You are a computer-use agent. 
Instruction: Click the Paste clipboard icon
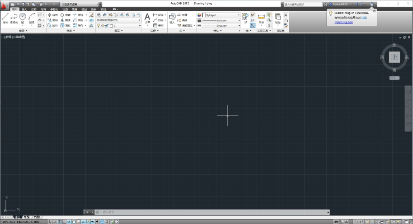pos(279,17)
